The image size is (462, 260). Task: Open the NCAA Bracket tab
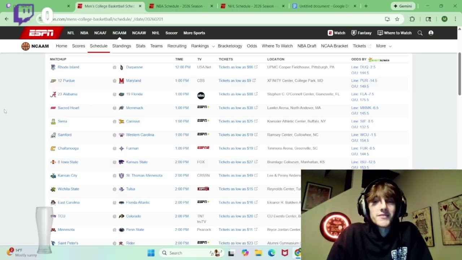334,46
